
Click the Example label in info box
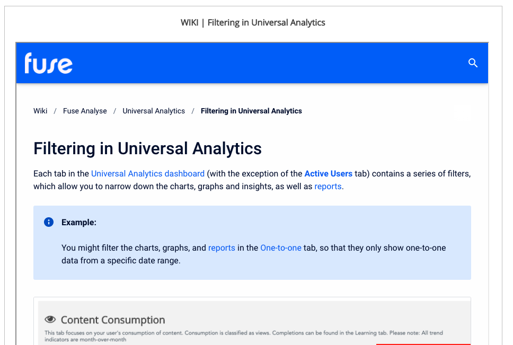point(79,223)
